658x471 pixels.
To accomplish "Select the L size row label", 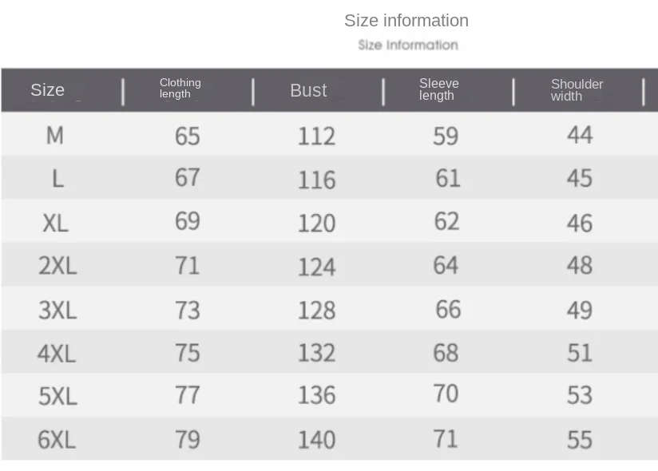I will 58,179.
